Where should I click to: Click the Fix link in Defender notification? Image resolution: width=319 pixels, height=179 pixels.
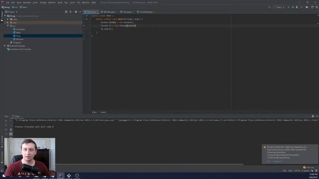(269, 162)
